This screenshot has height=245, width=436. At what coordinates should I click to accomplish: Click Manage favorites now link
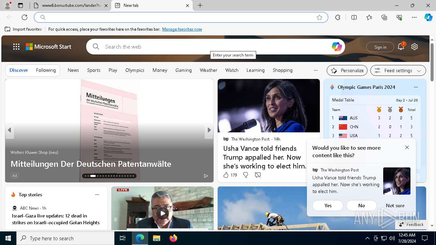click(x=182, y=29)
